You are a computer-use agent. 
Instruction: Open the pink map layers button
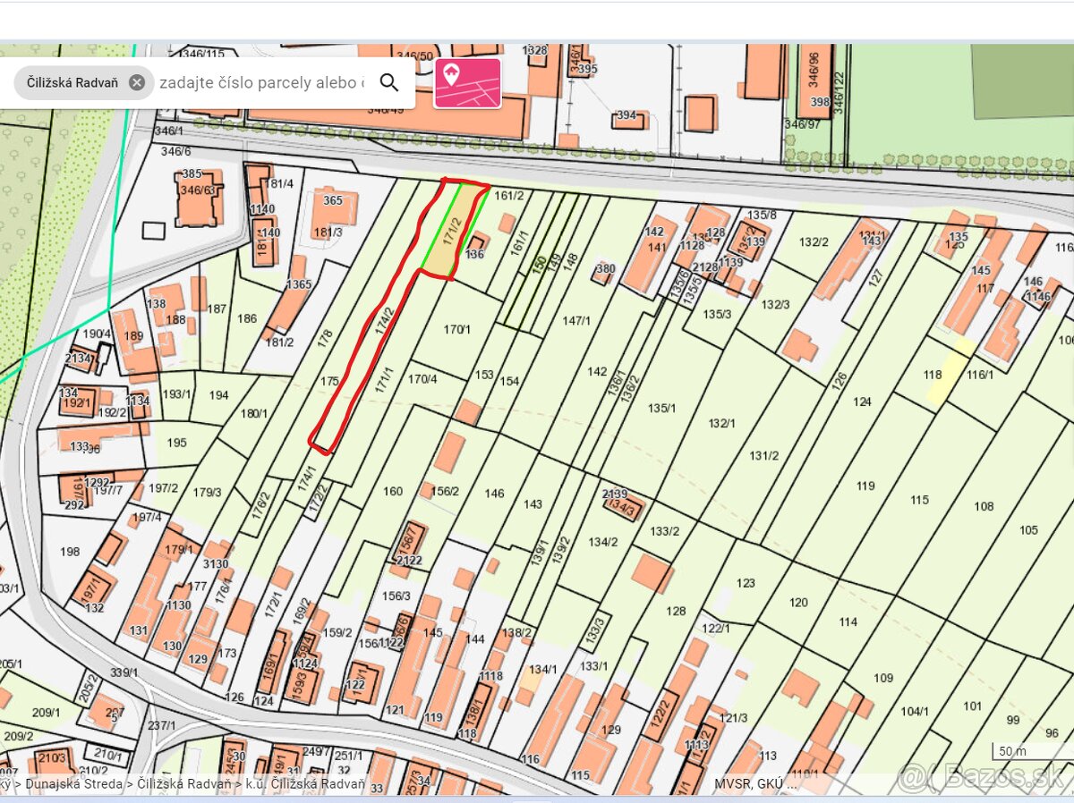tap(467, 83)
